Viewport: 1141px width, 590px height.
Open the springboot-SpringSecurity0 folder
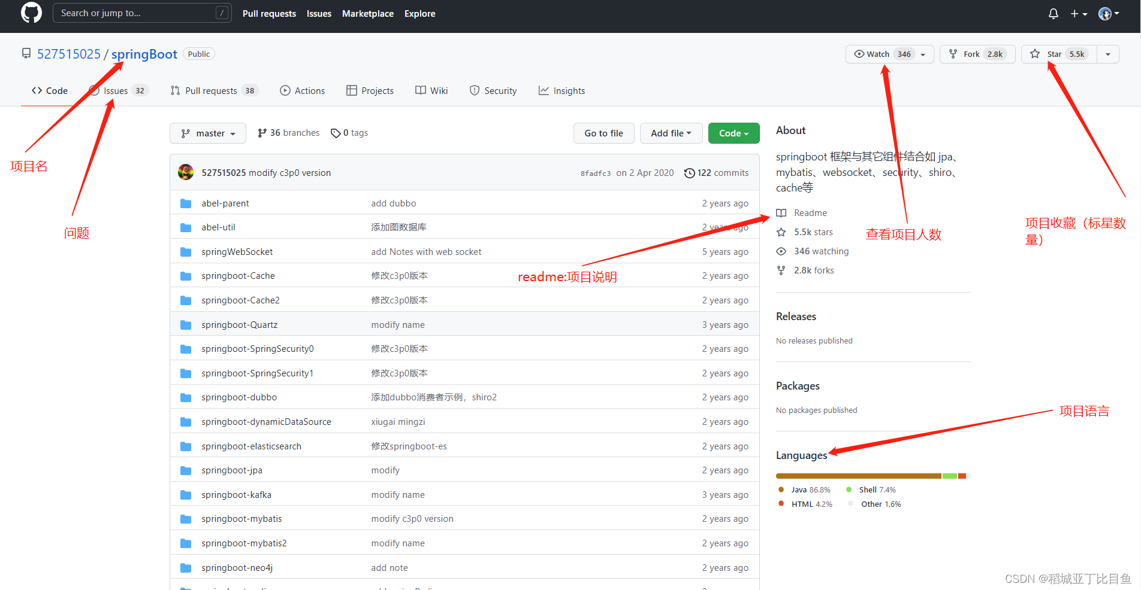tap(258, 349)
